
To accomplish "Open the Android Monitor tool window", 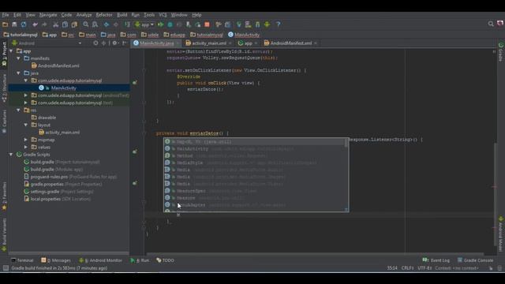I will pos(101,260).
